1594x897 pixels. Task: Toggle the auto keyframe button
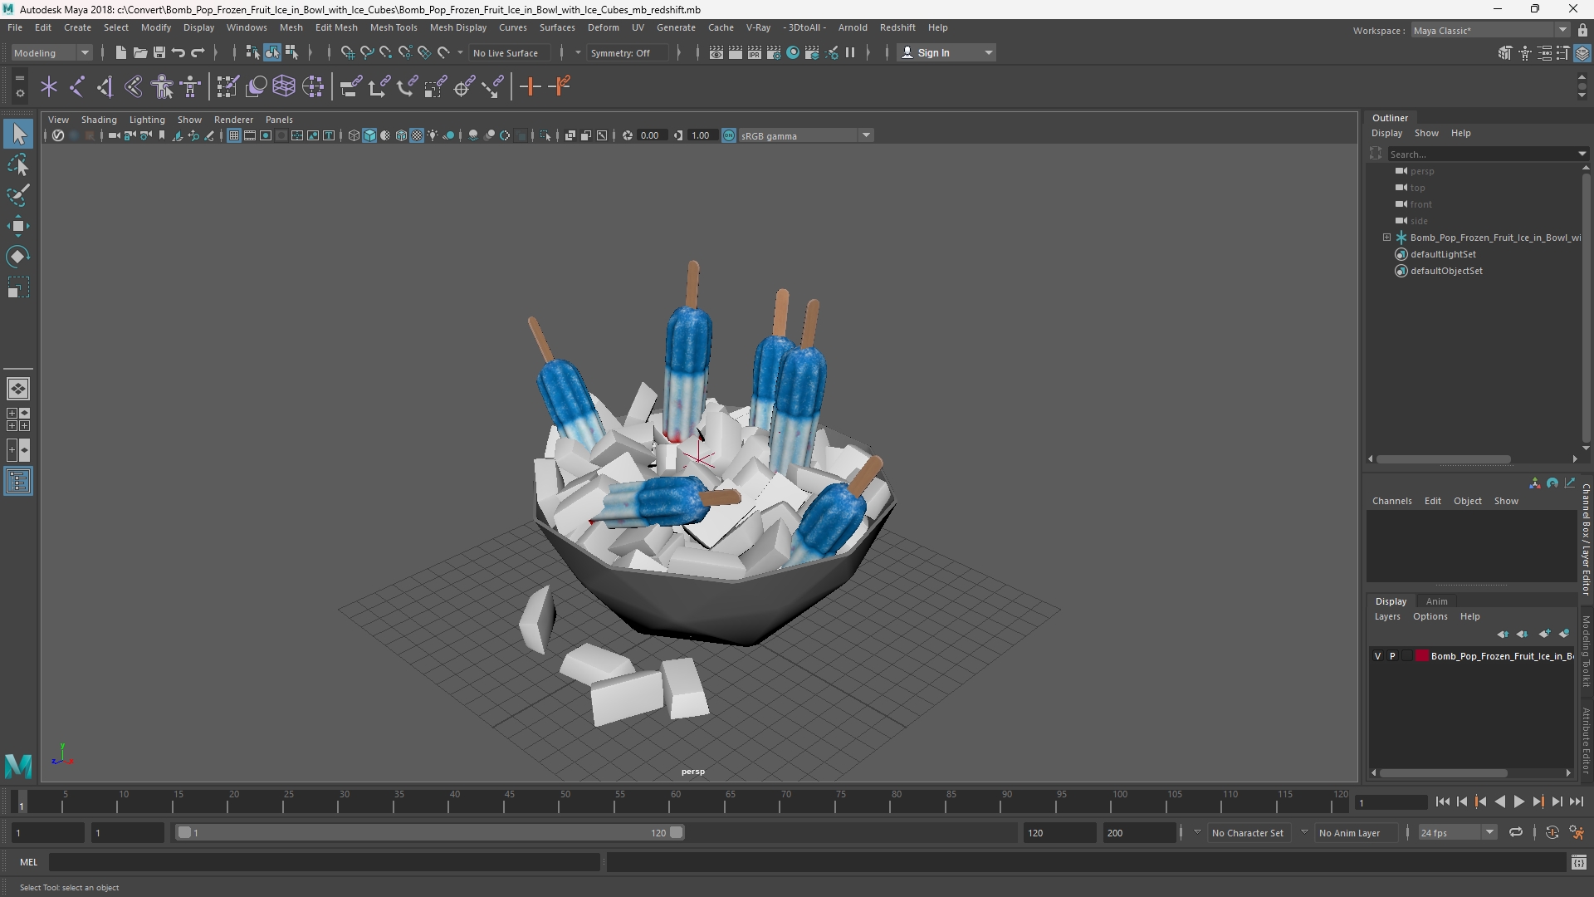pos(1552,832)
